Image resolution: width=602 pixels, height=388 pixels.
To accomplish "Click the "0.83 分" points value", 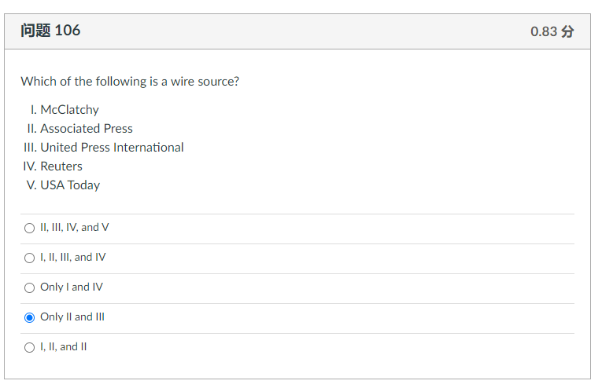I will coord(552,31).
